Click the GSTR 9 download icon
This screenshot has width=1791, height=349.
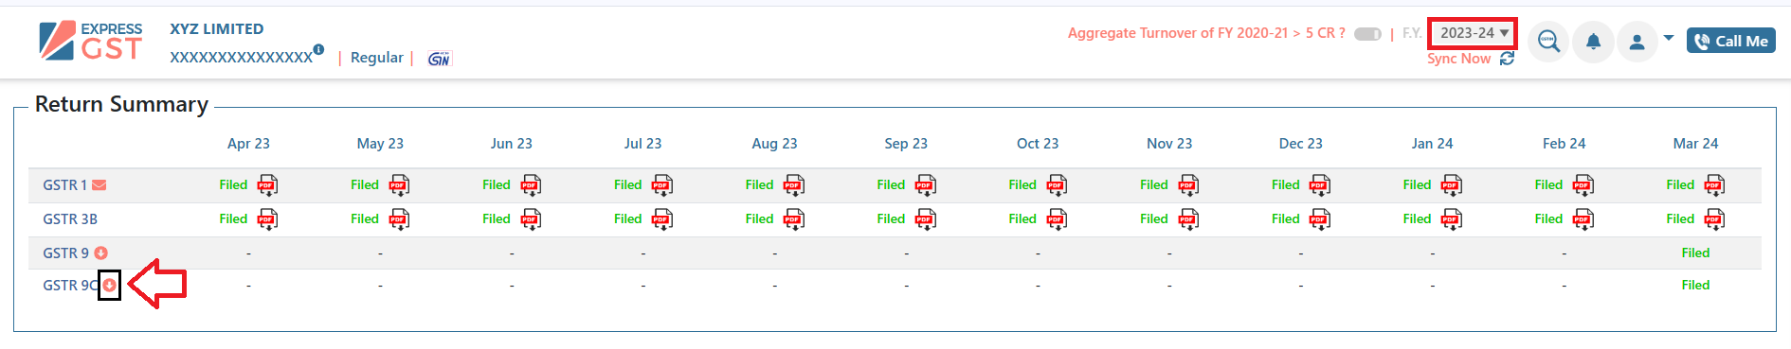[x=100, y=253]
